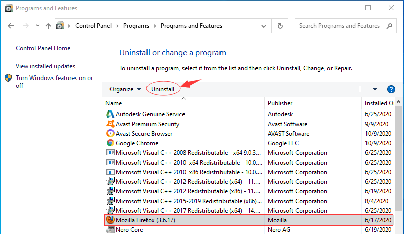Screen dimensions: 404x234
Task: Click the Control Panel icon in the address bar
Action: (x=60, y=26)
